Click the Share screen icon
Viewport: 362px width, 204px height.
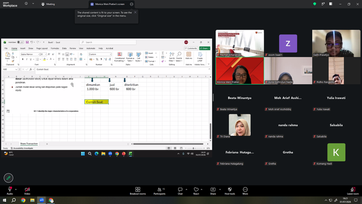pos(213,189)
